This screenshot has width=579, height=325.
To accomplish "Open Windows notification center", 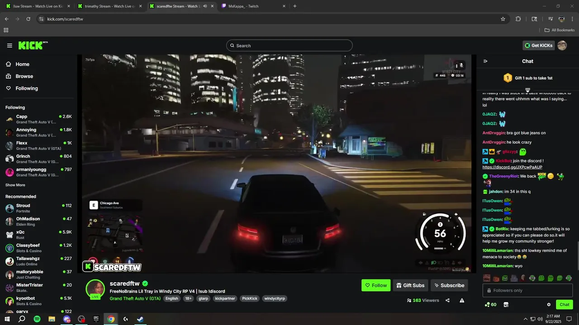I will click(569, 319).
